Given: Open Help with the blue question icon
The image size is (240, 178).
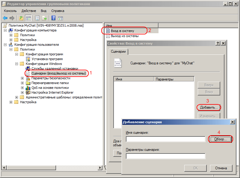Looking at the screenshot, I should pyautogui.click(x=54, y=18).
